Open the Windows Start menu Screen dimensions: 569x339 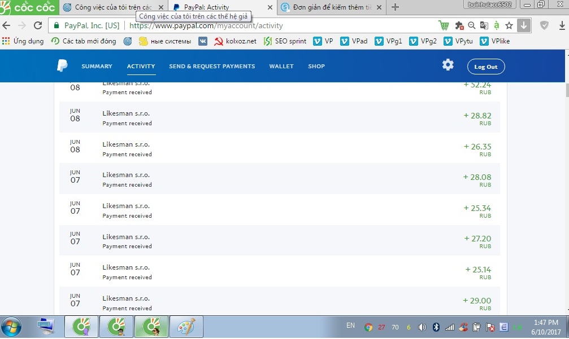[x=11, y=327]
